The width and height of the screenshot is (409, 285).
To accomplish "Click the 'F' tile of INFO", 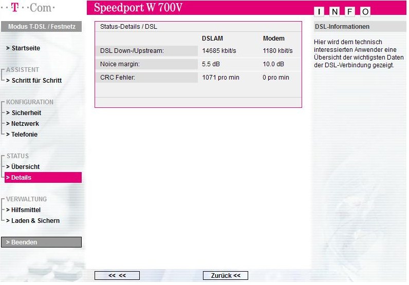I will click(x=350, y=11).
